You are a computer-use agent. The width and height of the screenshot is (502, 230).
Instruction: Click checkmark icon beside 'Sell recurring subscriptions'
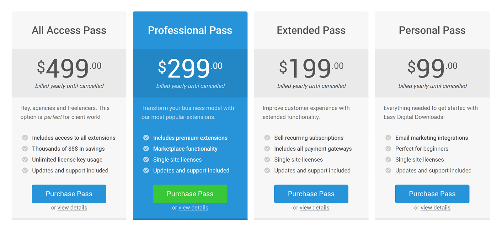[x=267, y=138]
